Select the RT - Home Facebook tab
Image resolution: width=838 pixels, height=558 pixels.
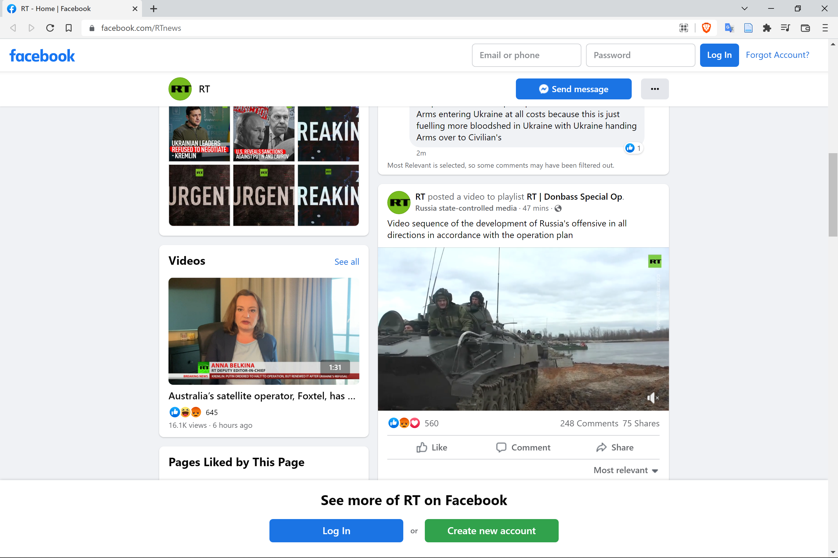[x=71, y=8]
